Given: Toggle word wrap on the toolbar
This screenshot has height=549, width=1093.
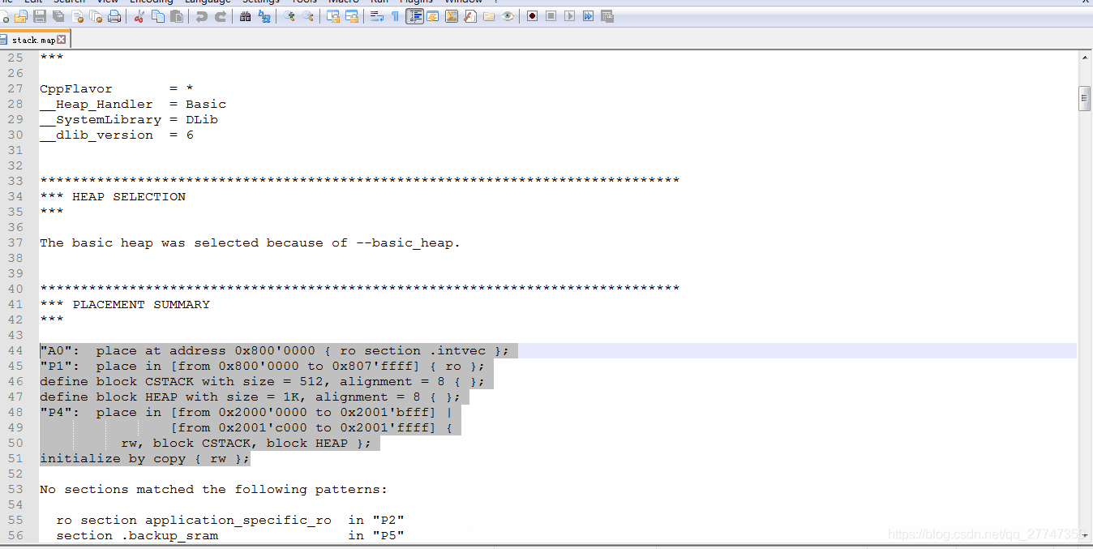Looking at the screenshot, I should [x=375, y=16].
